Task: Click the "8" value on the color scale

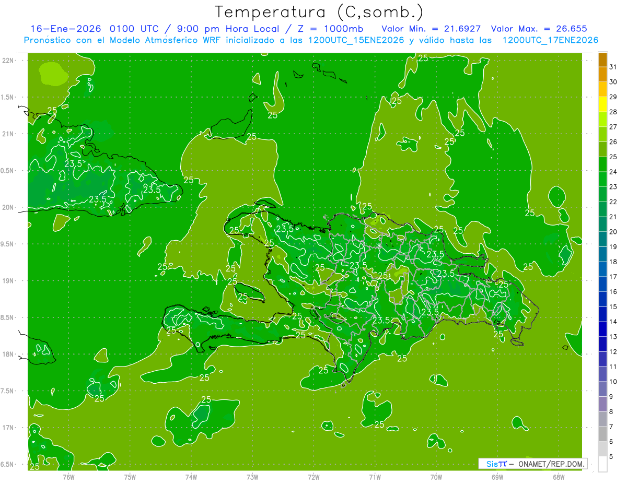Action: point(611,411)
